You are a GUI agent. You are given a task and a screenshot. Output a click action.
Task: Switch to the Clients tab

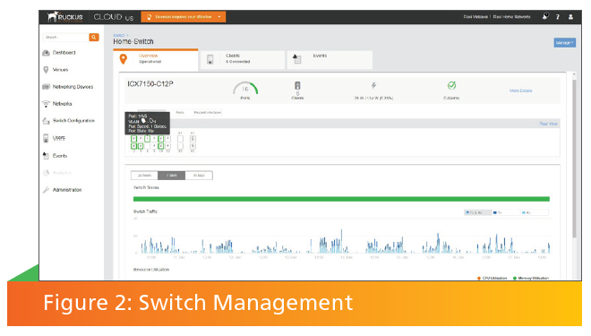tap(243, 59)
